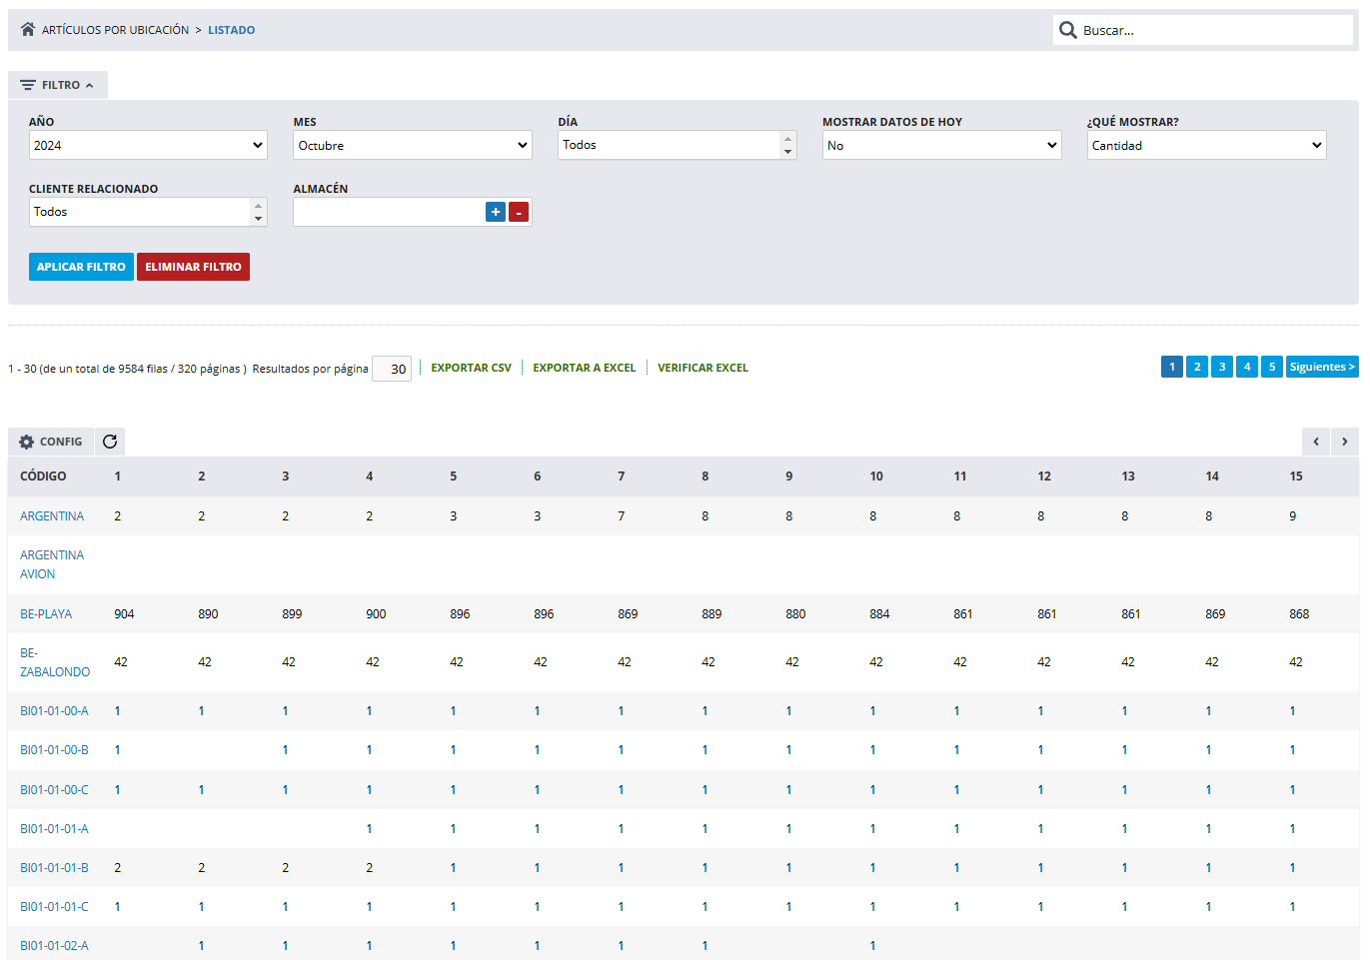Go to page 3 of results
The height and width of the screenshot is (960, 1370).
click(1221, 367)
